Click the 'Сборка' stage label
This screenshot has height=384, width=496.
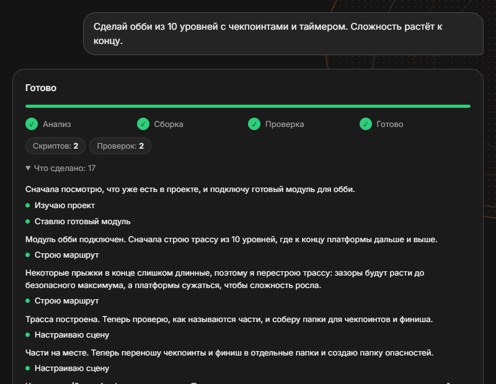click(x=169, y=124)
